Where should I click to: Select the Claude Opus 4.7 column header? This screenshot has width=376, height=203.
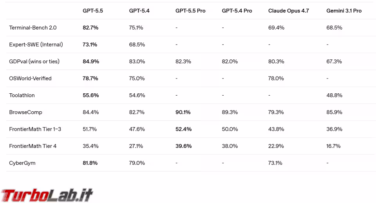(x=289, y=11)
